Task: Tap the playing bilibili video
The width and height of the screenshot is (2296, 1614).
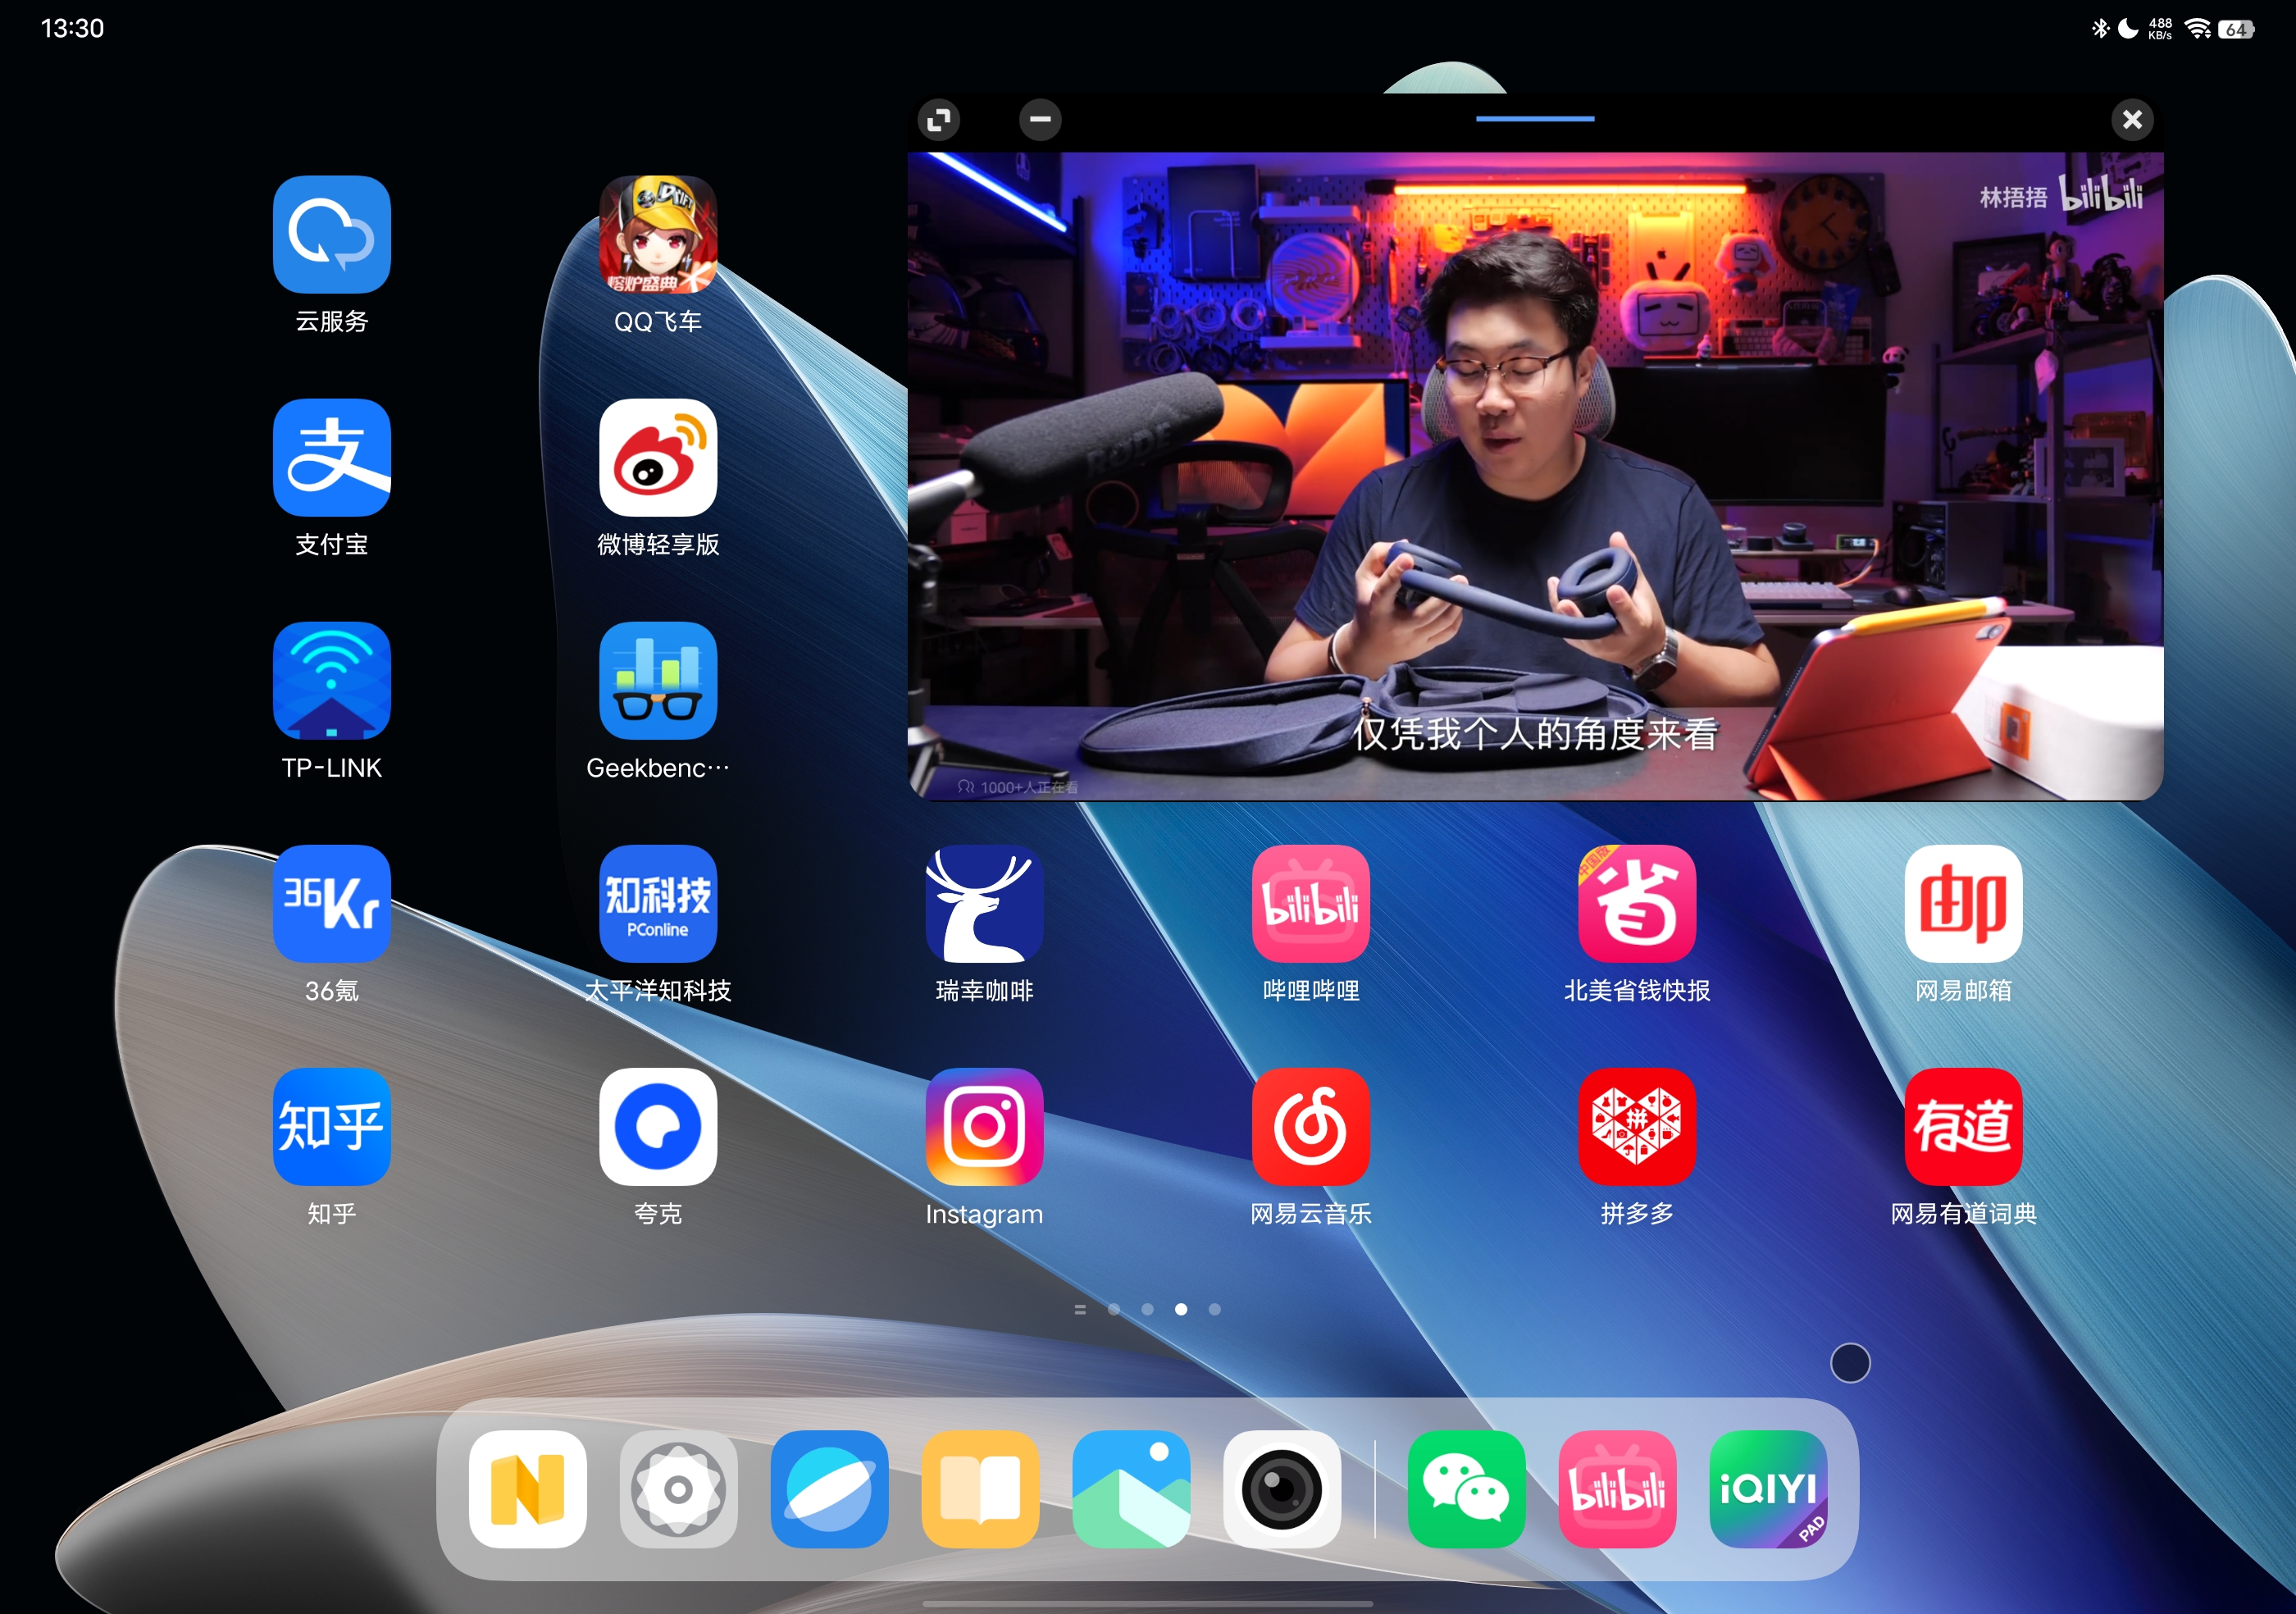Action: (1535, 475)
